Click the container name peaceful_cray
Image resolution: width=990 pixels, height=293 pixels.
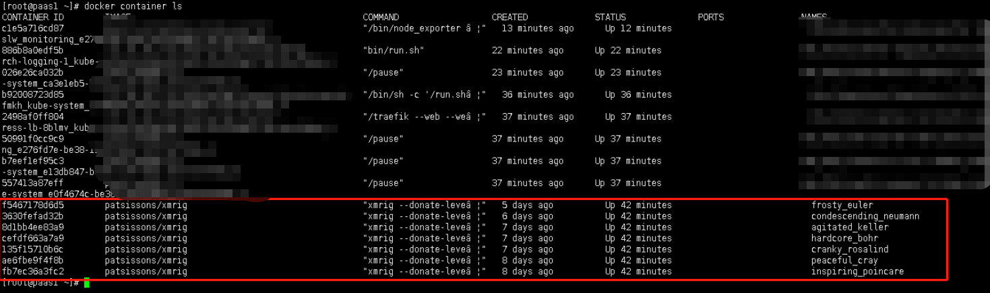(x=845, y=261)
